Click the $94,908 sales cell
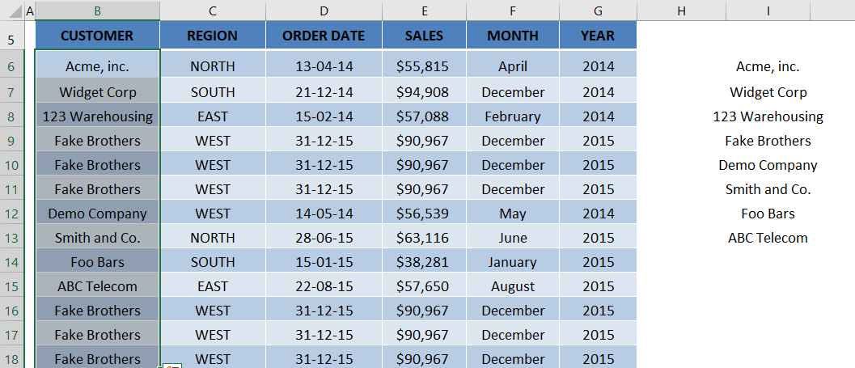This screenshot has height=368, width=855. point(424,91)
